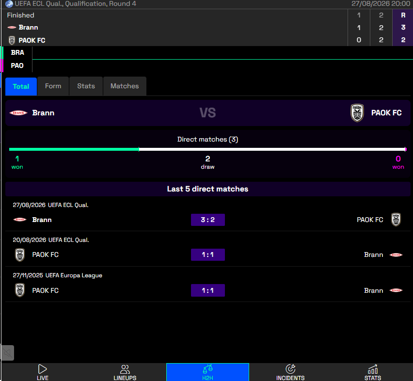This screenshot has width=413, height=381.
Task: Click Brann team name in the scoreboard
Action: point(29,27)
